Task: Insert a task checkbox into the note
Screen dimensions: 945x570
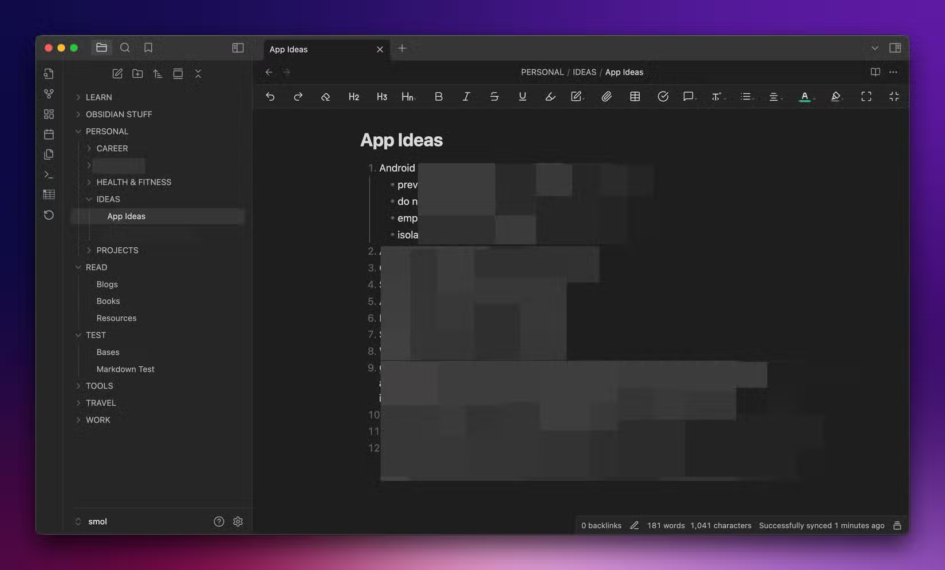Action: click(x=663, y=96)
